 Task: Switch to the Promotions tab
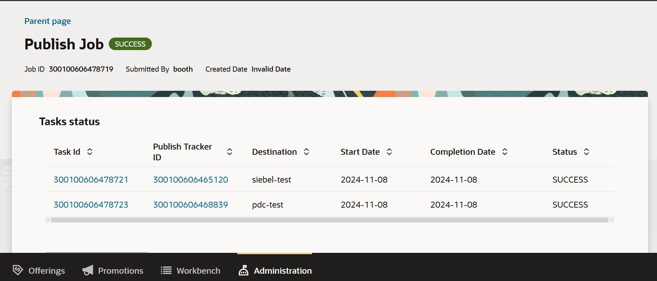pyautogui.click(x=113, y=271)
